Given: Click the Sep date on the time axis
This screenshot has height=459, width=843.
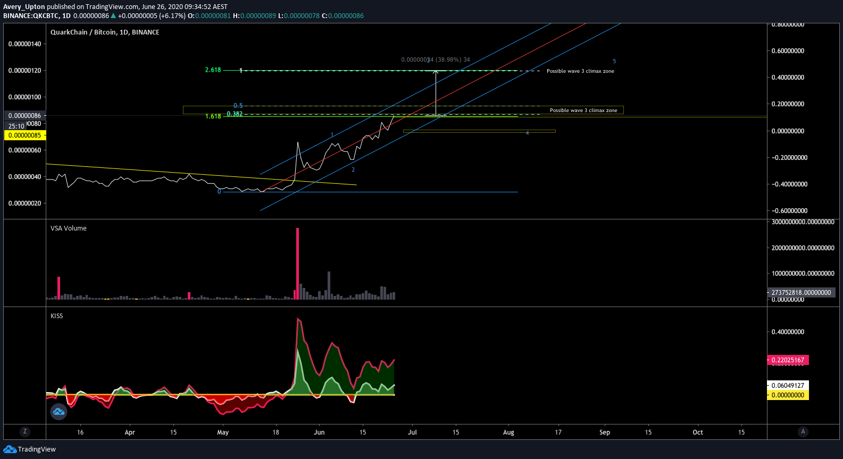Looking at the screenshot, I should [x=605, y=432].
